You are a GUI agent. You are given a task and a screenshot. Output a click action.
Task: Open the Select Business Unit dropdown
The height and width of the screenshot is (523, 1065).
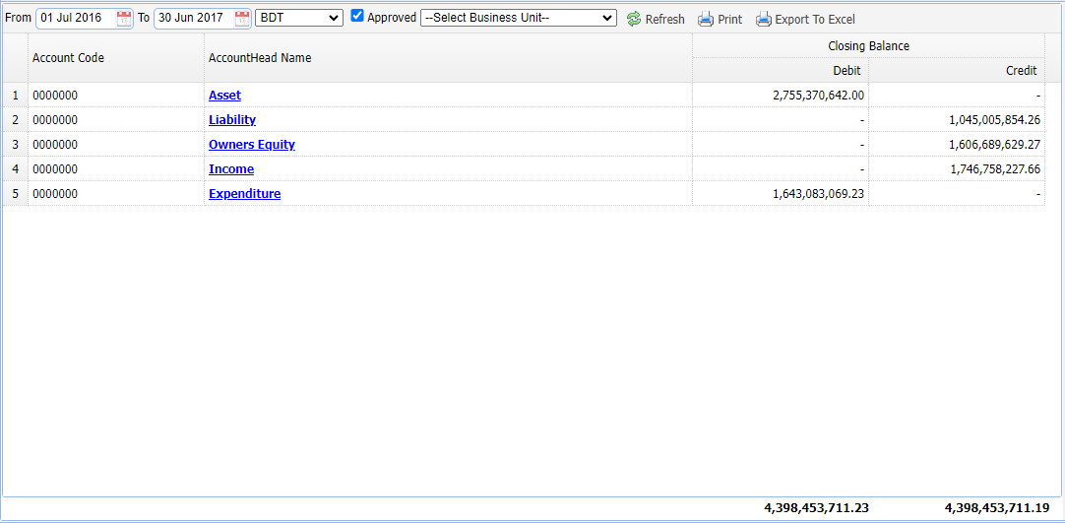click(519, 19)
